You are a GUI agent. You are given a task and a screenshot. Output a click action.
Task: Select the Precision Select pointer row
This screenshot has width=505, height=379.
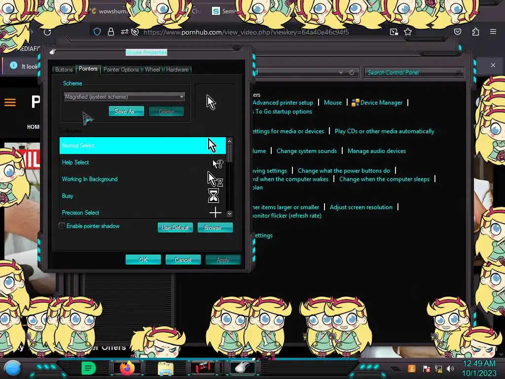click(x=143, y=212)
